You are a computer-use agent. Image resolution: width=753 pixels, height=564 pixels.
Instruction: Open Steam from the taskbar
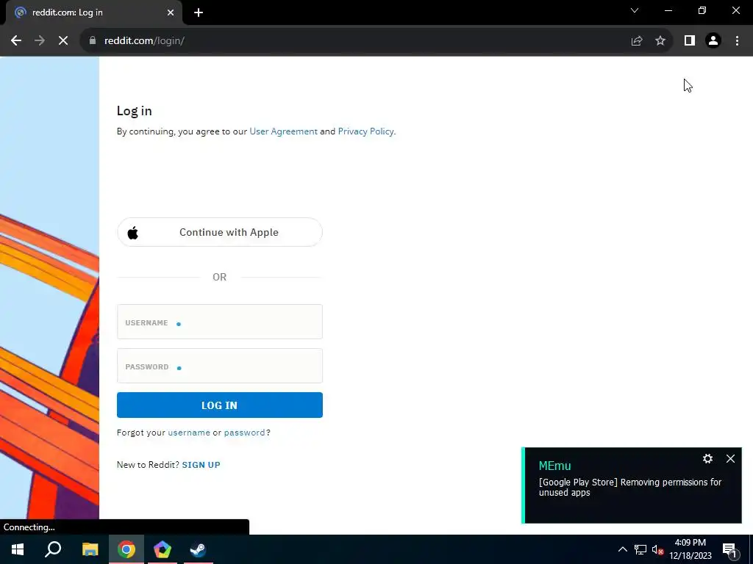click(198, 549)
